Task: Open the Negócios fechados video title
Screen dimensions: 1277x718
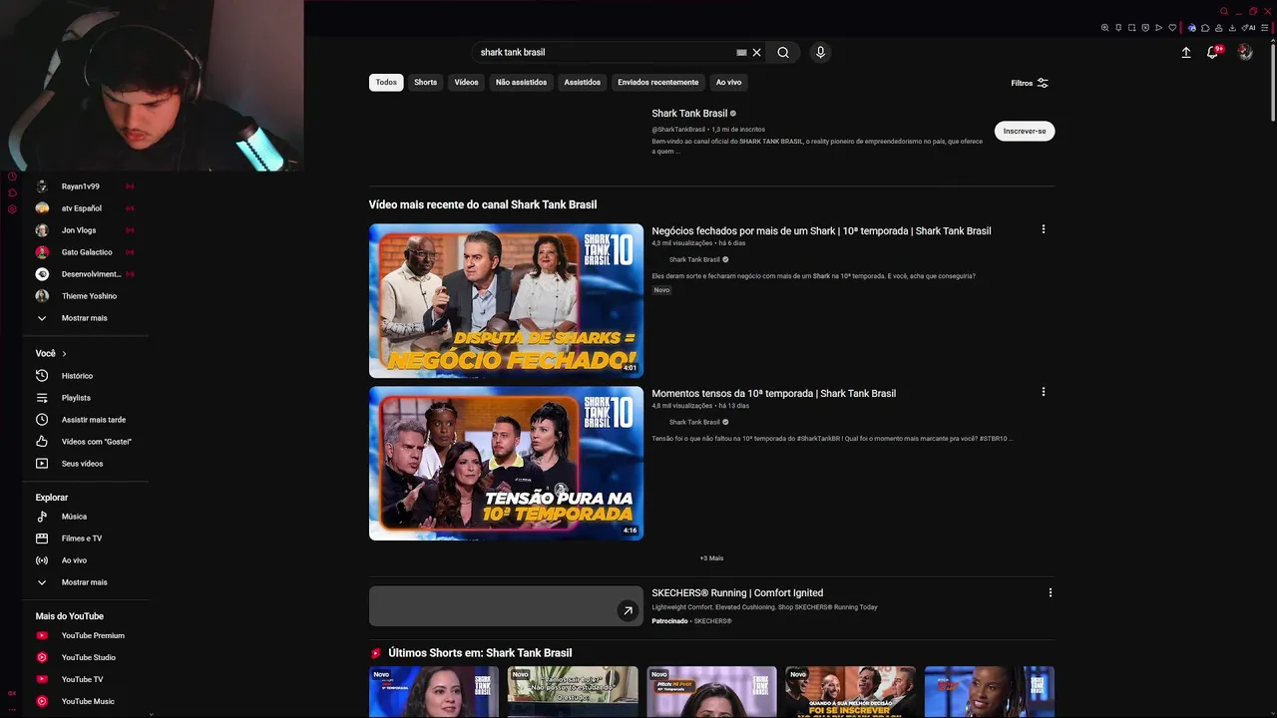Action: [x=821, y=230]
